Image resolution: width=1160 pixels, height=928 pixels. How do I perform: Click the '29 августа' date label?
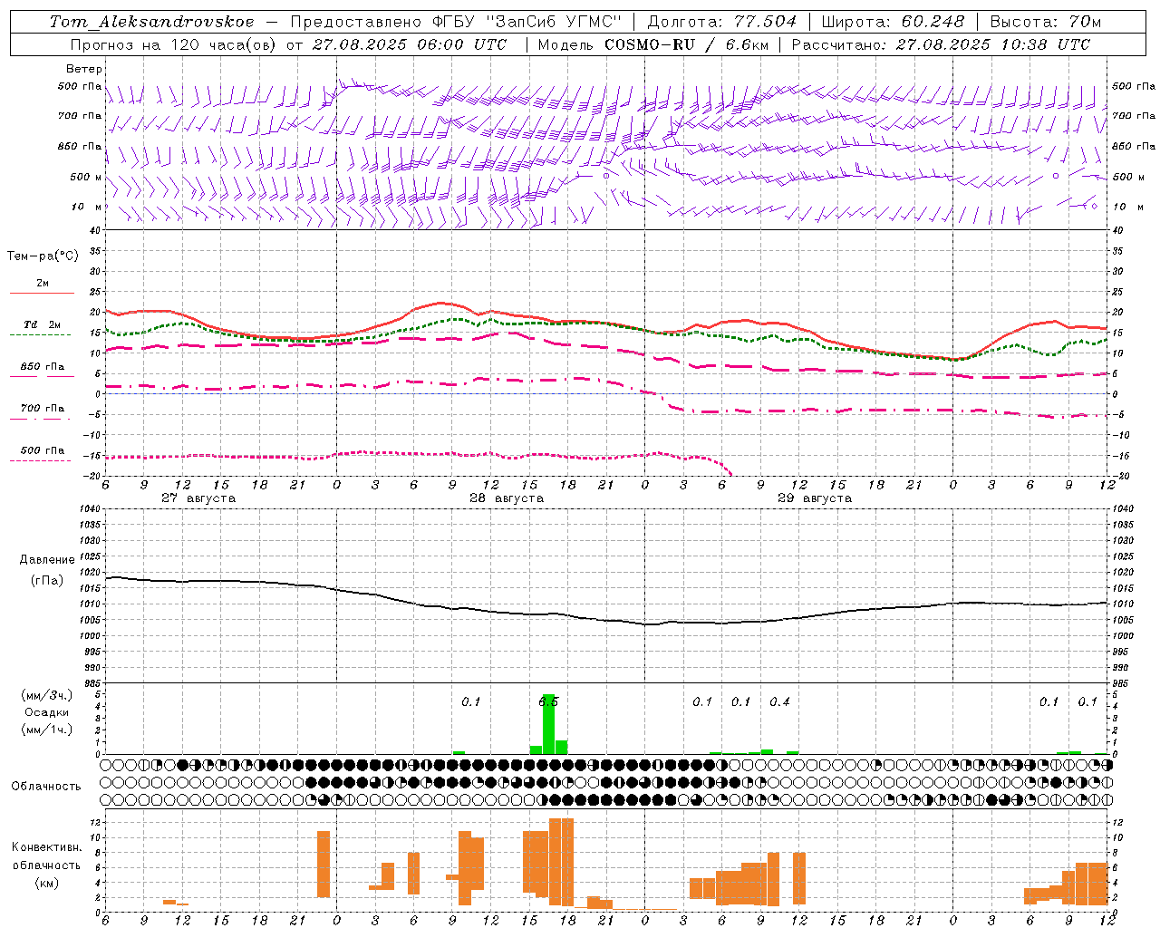tap(815, 498)
